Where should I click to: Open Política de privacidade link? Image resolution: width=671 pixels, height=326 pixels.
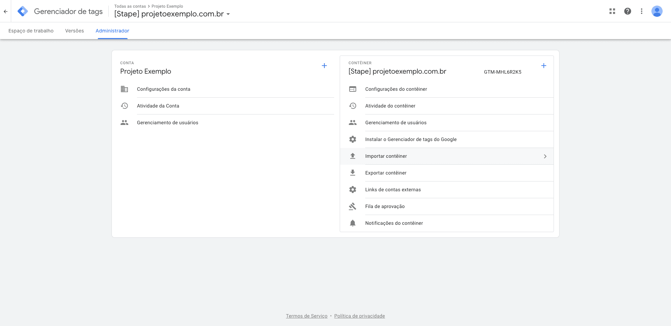[x=360, y=316]
